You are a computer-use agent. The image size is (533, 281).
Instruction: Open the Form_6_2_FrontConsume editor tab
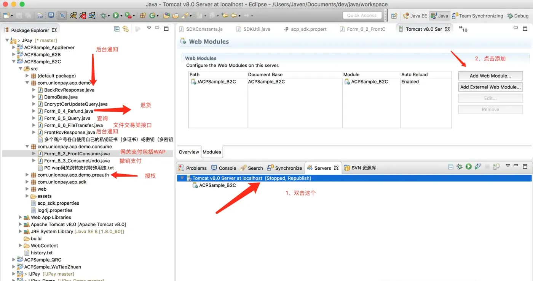pyautogui.click(x=362, y=29)
